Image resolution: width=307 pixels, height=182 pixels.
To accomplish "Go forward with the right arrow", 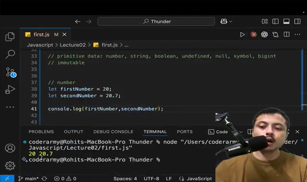I will click(89, 22).
